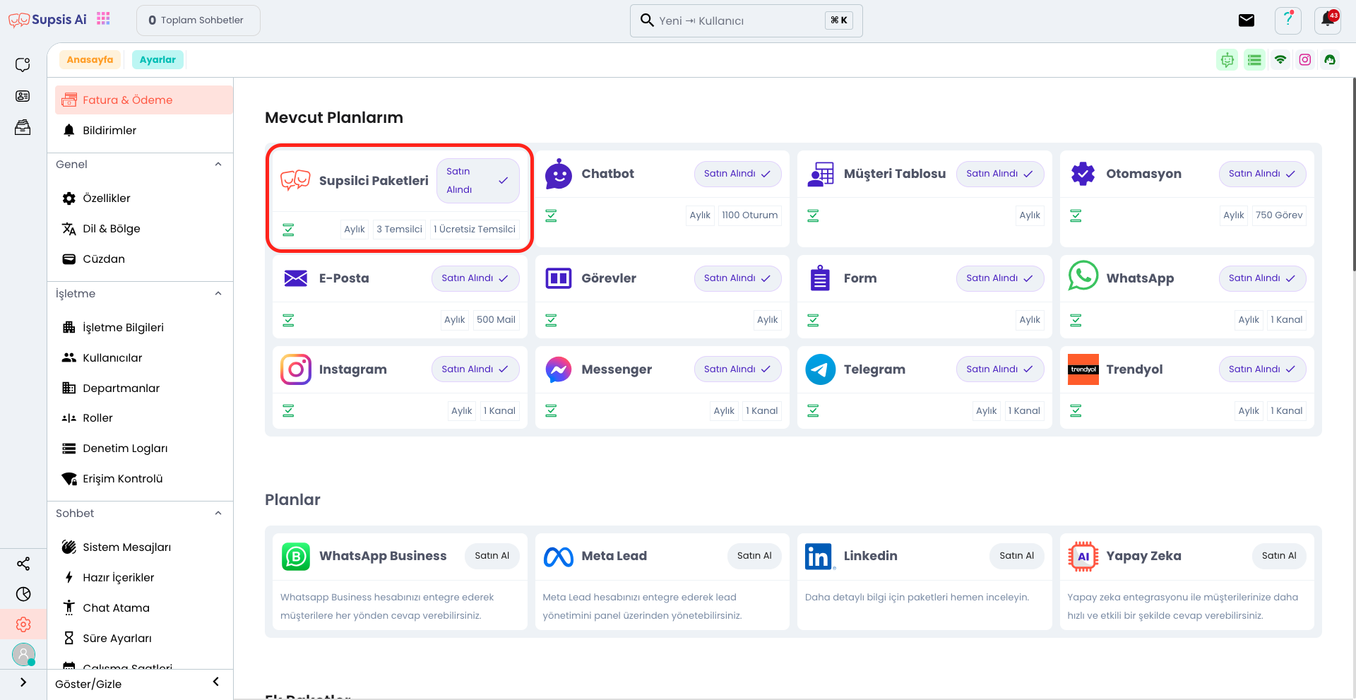Click Satın Alındı on Chatbot card

click(737, 174)
